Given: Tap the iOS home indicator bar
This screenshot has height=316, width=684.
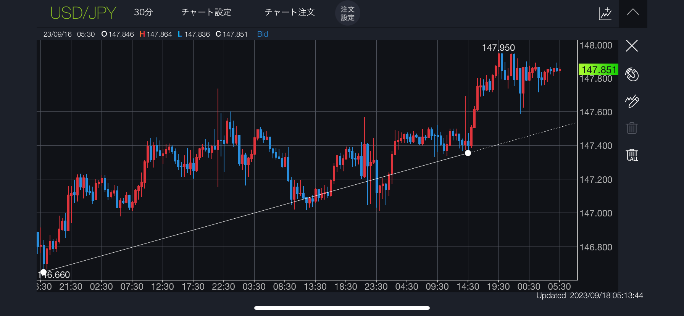Looking at the screenshot, I should tap(342, 308).
